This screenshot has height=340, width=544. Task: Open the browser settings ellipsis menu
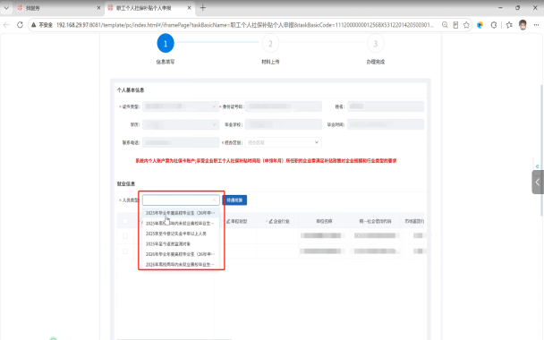coord(536,25)
